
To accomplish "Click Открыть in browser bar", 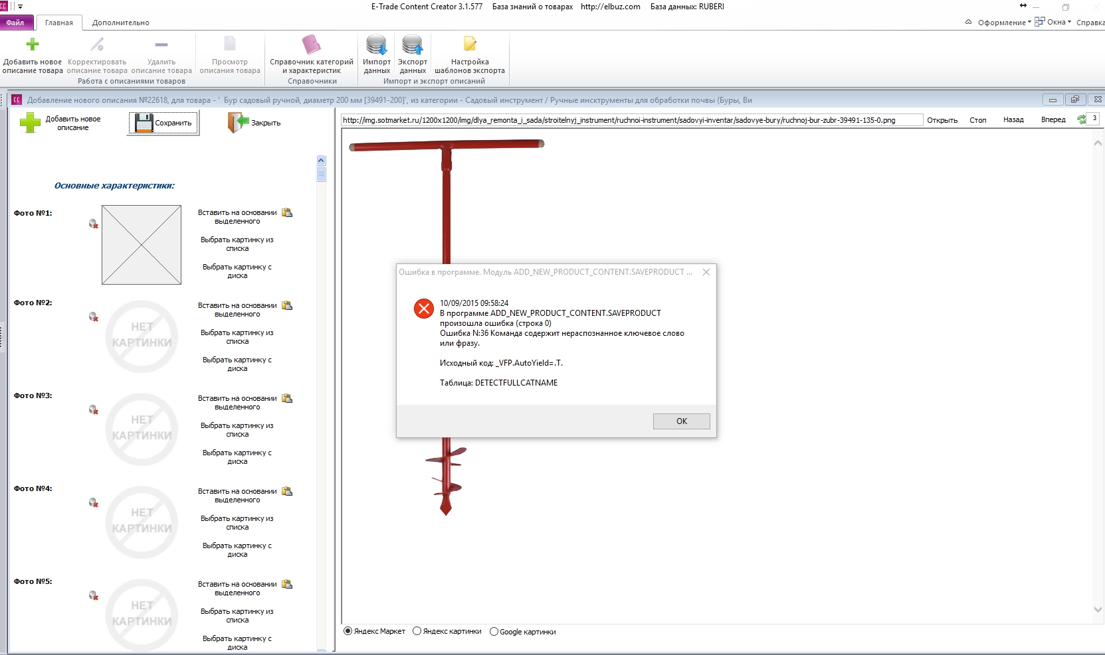I will click(942, 120).
